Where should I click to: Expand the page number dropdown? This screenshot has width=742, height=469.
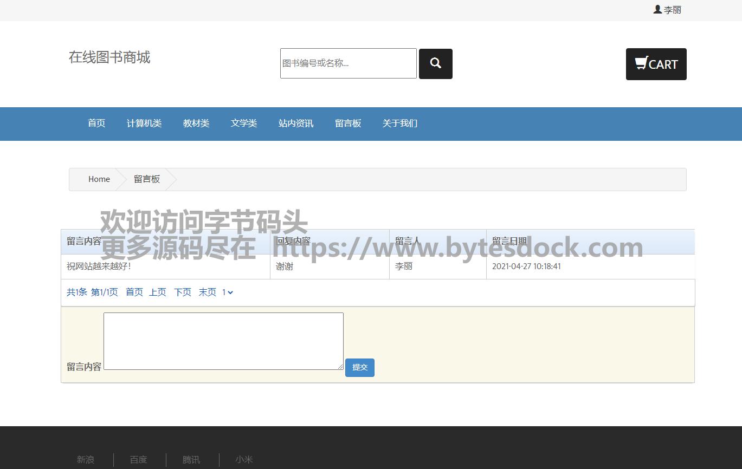[228, 292]
